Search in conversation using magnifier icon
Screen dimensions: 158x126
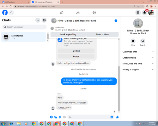(x=143, y=41)
